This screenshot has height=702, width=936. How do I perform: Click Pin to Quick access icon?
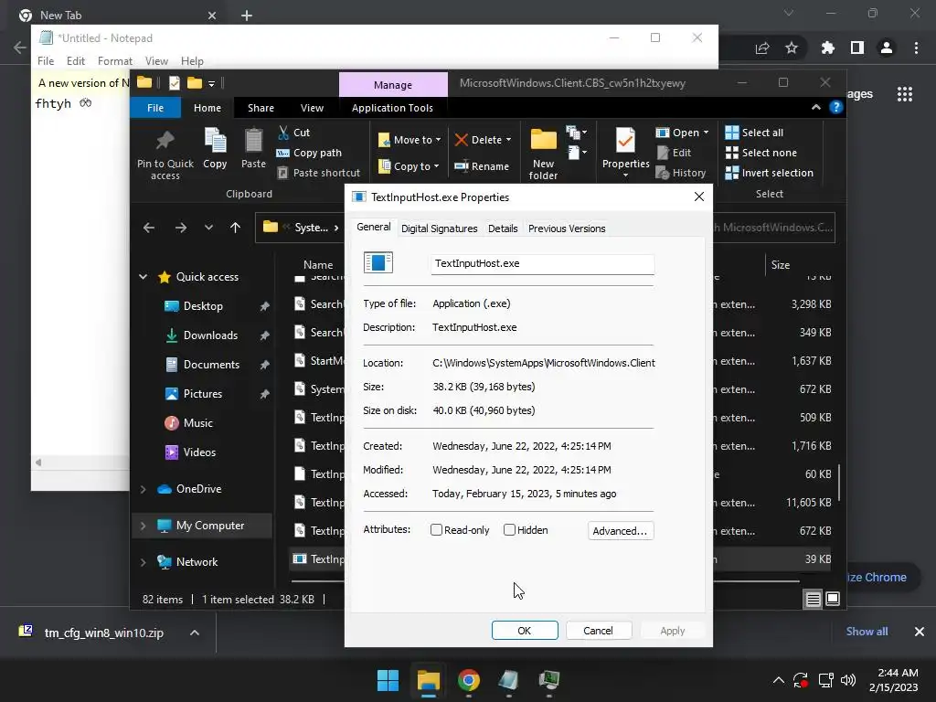[x=165, y=141]
